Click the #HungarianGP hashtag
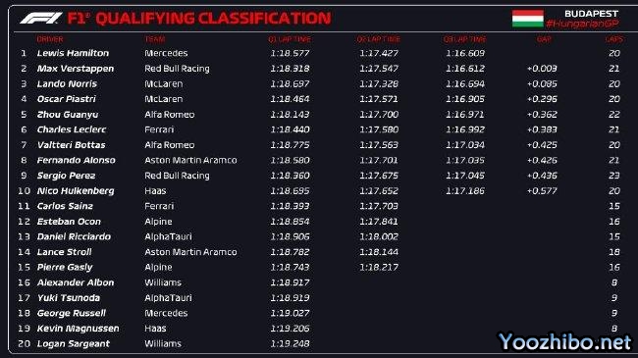This screenshot has width=638, height=358. point(582,24)
